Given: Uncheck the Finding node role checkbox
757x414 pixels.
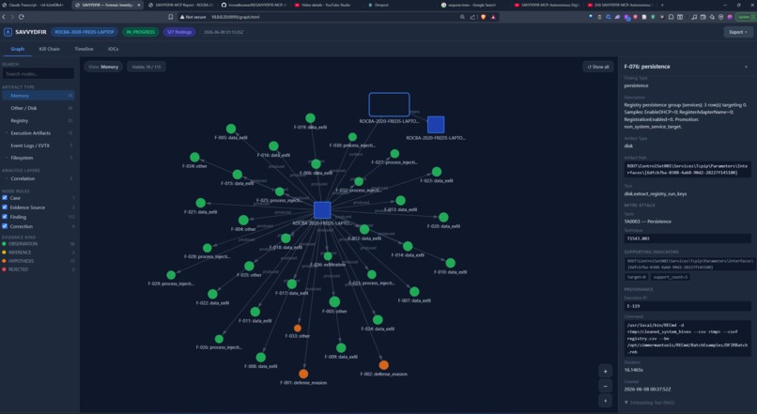Looking at the screenshot, I should (5, 217).
